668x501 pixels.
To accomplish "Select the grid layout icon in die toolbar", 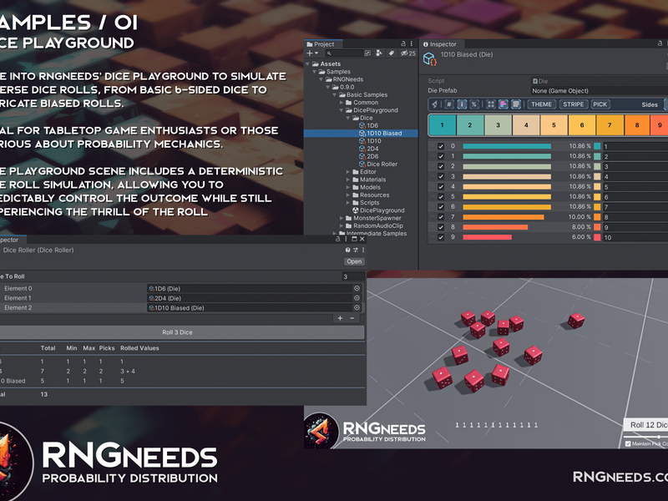I will point(491,104).
